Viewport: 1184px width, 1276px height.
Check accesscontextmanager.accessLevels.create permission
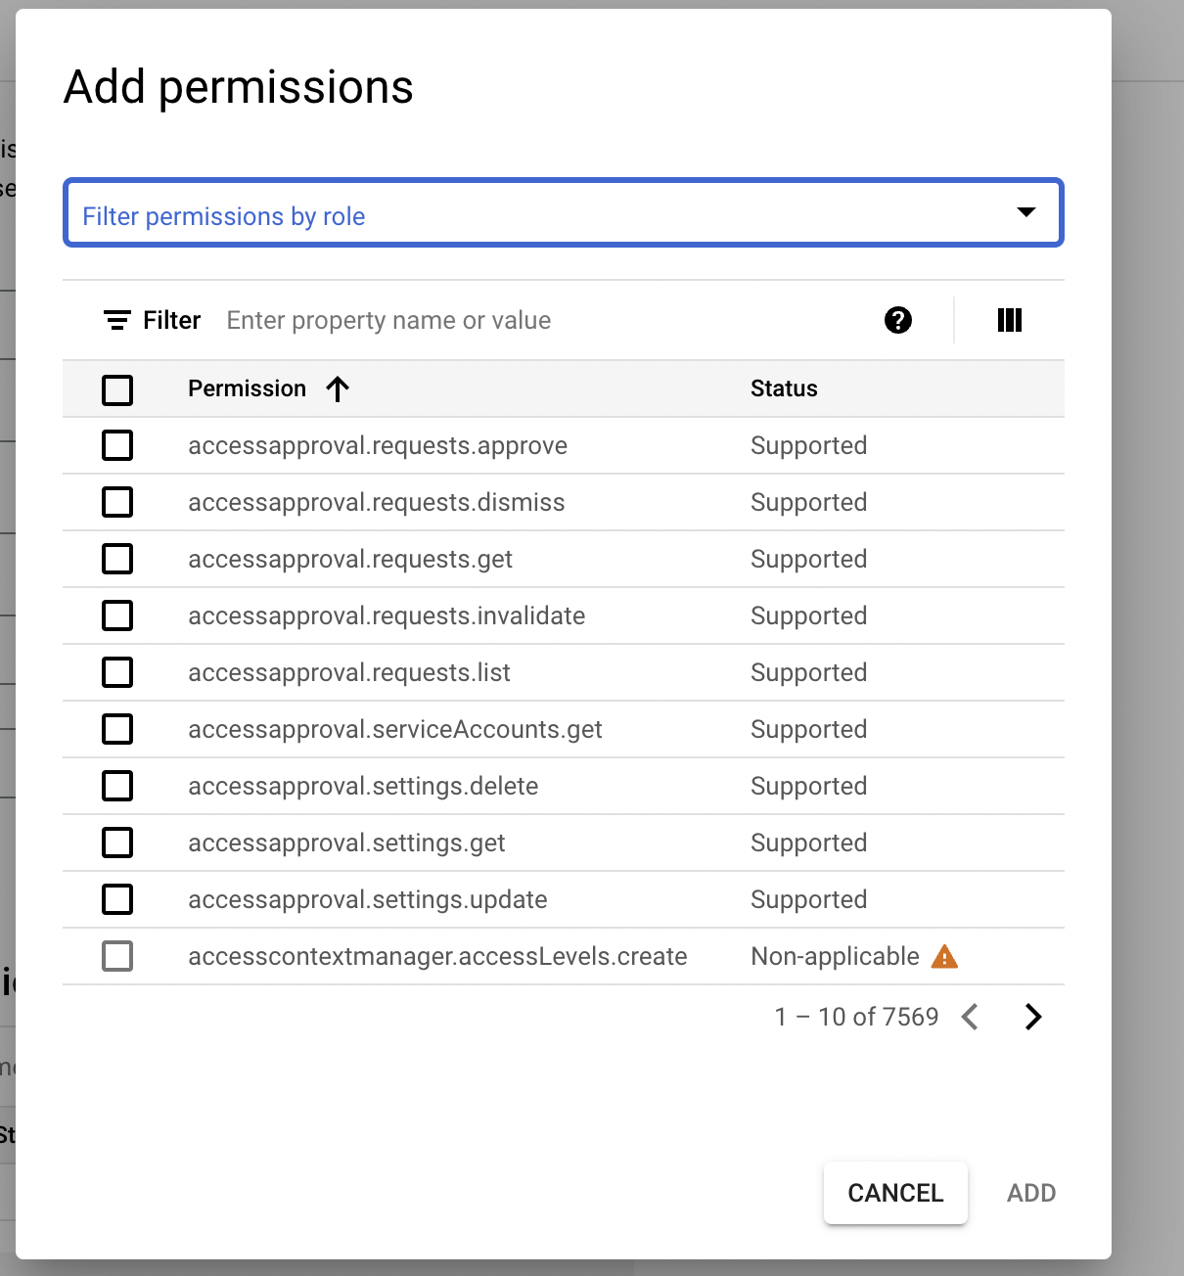116,956
